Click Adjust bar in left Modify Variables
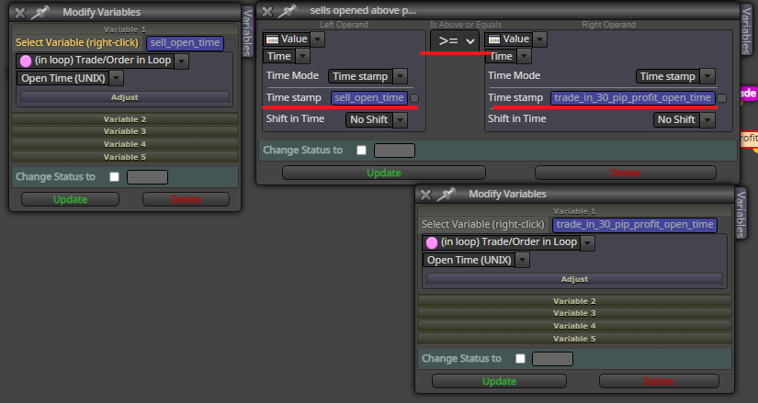758x403 pixels. point(125,97)
